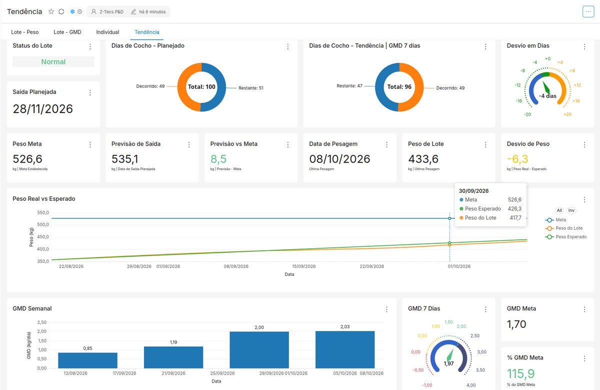600x390 pixels.
Task: Open the Desvio de Peso card menu
Action: pyautogui.click(x=584, y=145)
